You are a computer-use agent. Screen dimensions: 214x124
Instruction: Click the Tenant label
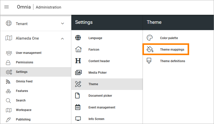pos(22,24)
